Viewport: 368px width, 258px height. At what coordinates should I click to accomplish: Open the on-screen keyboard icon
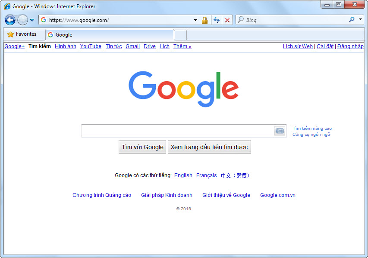coord(280,131)
